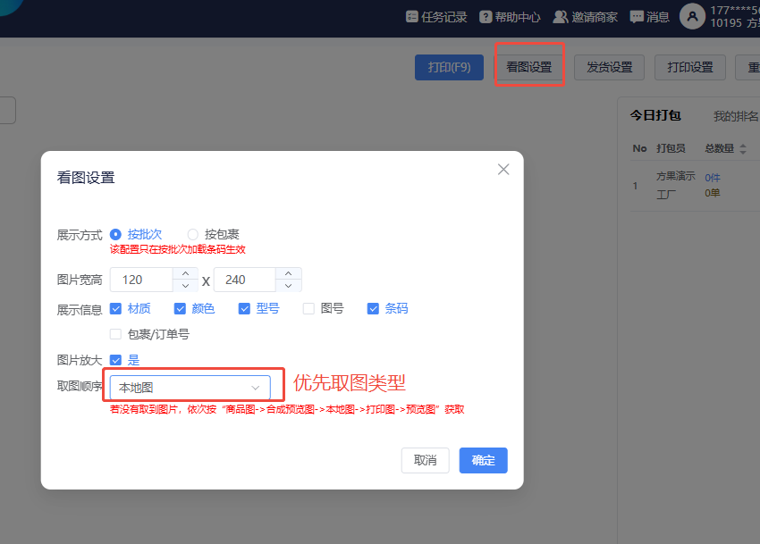Screen dimensions: 760x544
Task: Click the 0件 count link
Action: coord(713,178)
